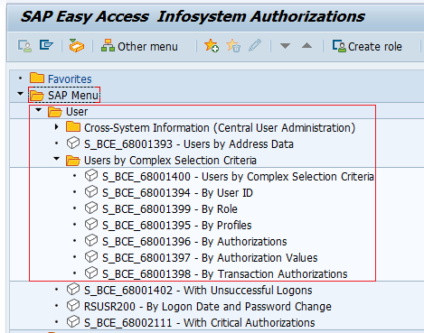424x333 pixels.
Task: Open the SAP Business Workplace icon
Action: [x=77, y=46]
